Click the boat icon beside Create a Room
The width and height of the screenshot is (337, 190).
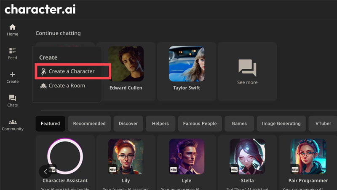tap(43, 86)
